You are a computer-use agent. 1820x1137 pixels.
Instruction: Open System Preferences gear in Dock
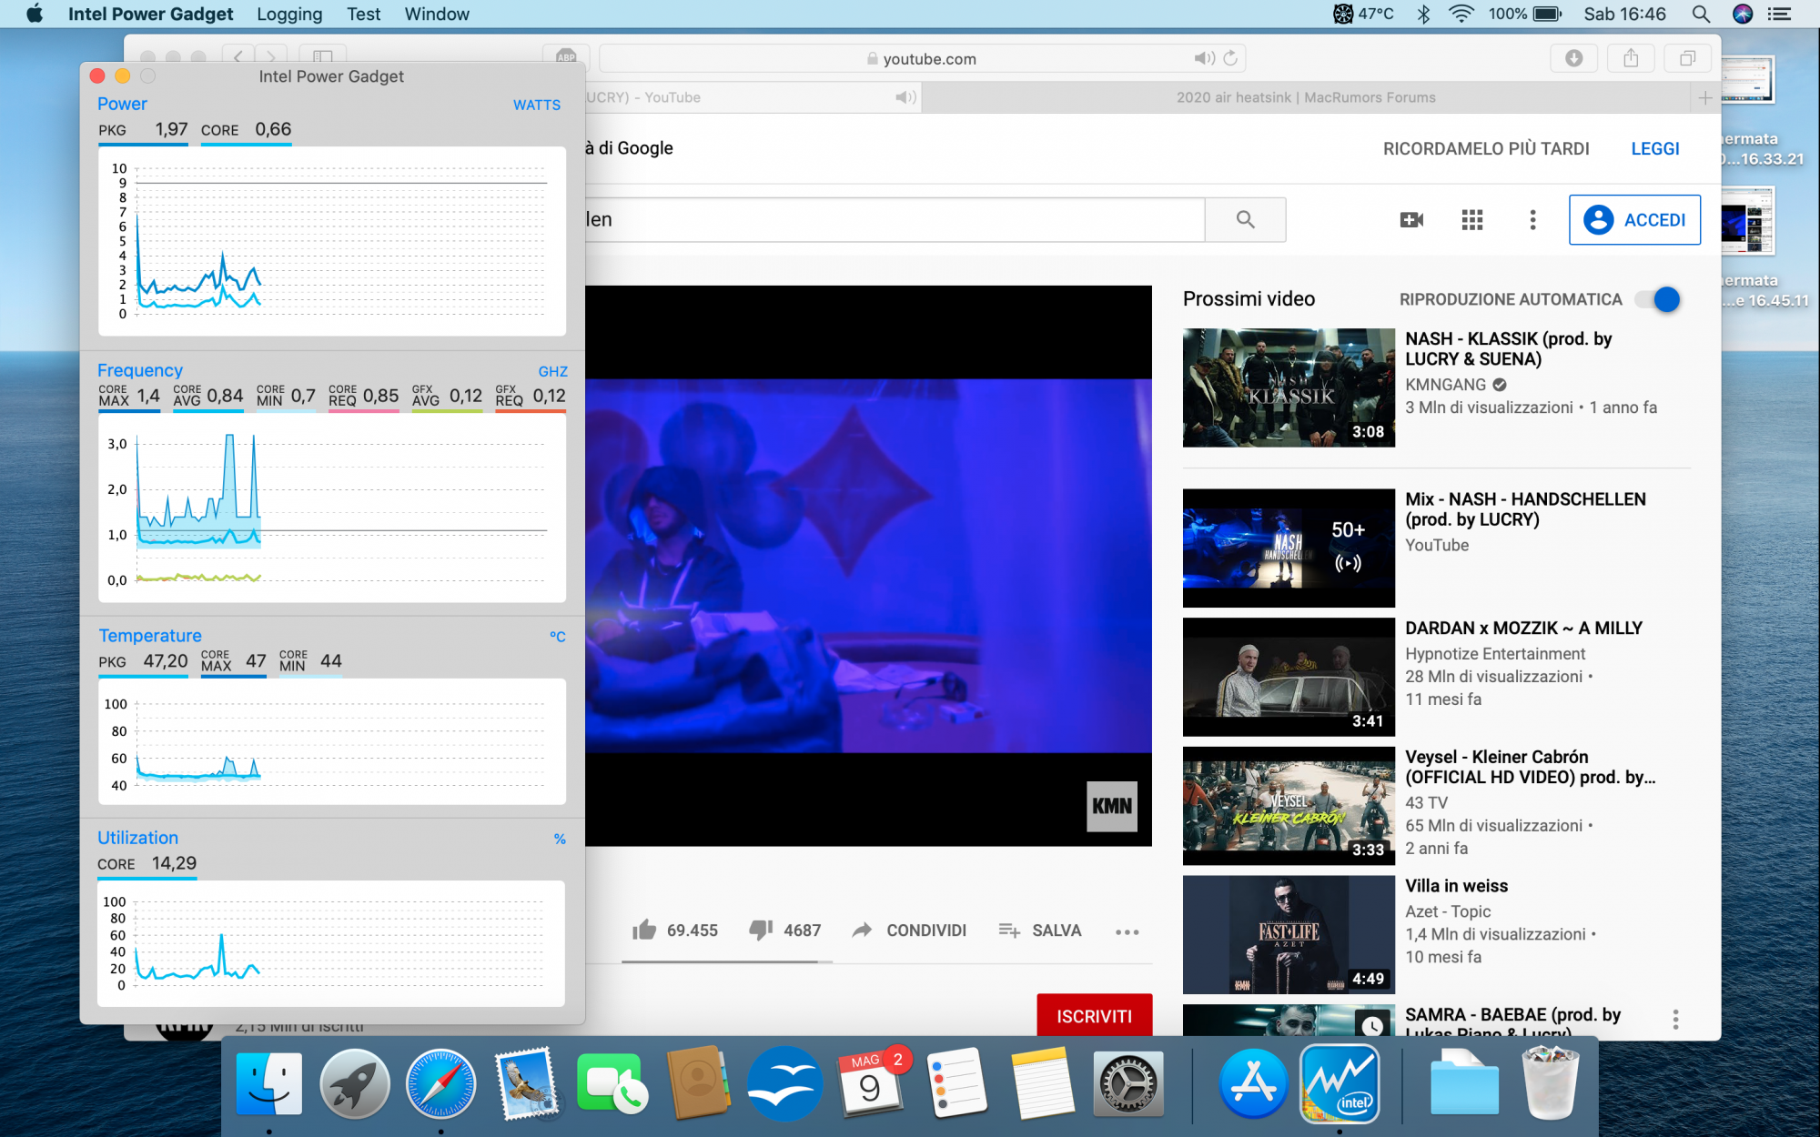click(x=1127, y=1083)
